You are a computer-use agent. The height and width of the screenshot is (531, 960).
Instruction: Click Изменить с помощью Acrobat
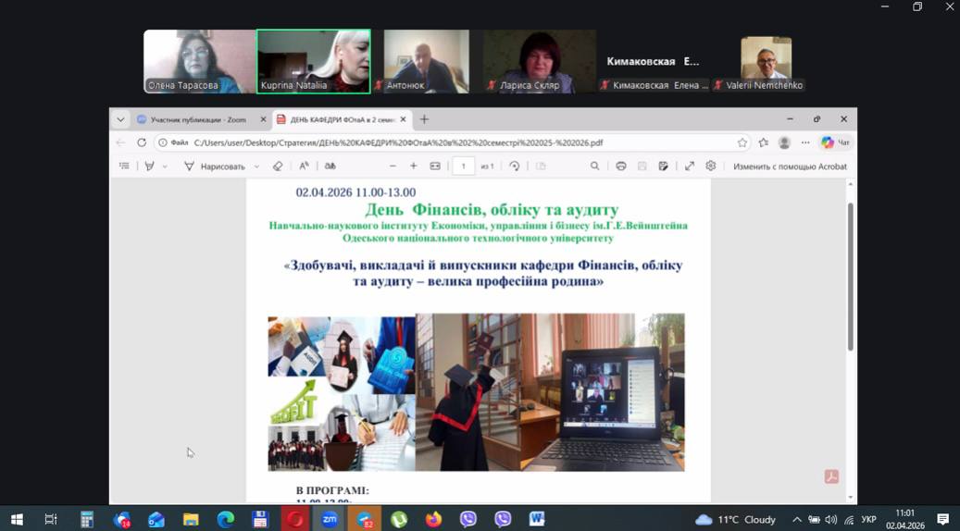(790, 167)
